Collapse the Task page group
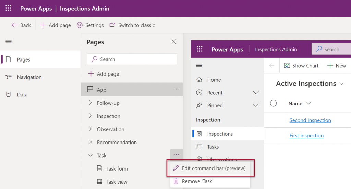Image resolution: width=351 pixels, height=189 pixels. coord(90,155)
